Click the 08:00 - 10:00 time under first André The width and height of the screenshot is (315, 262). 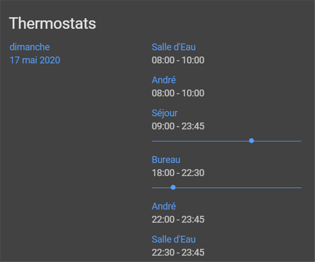tap(178, 93)
